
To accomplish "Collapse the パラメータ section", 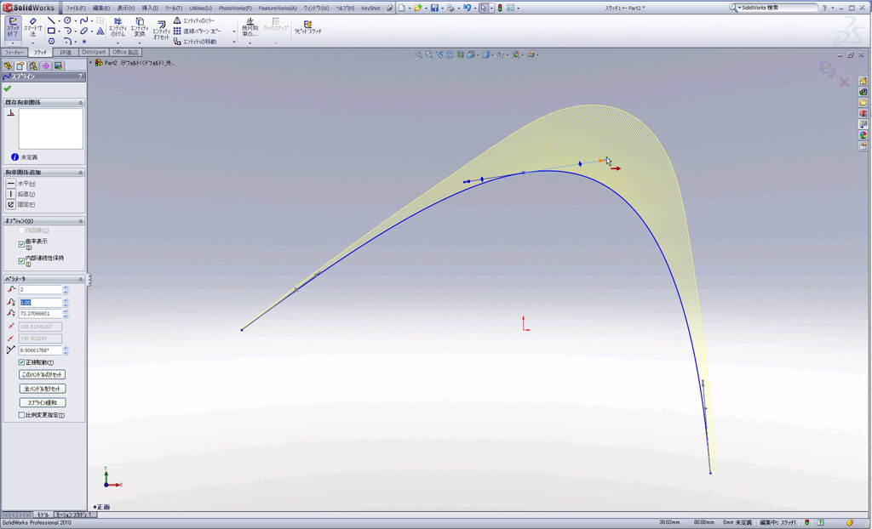I will click(81, 279).
